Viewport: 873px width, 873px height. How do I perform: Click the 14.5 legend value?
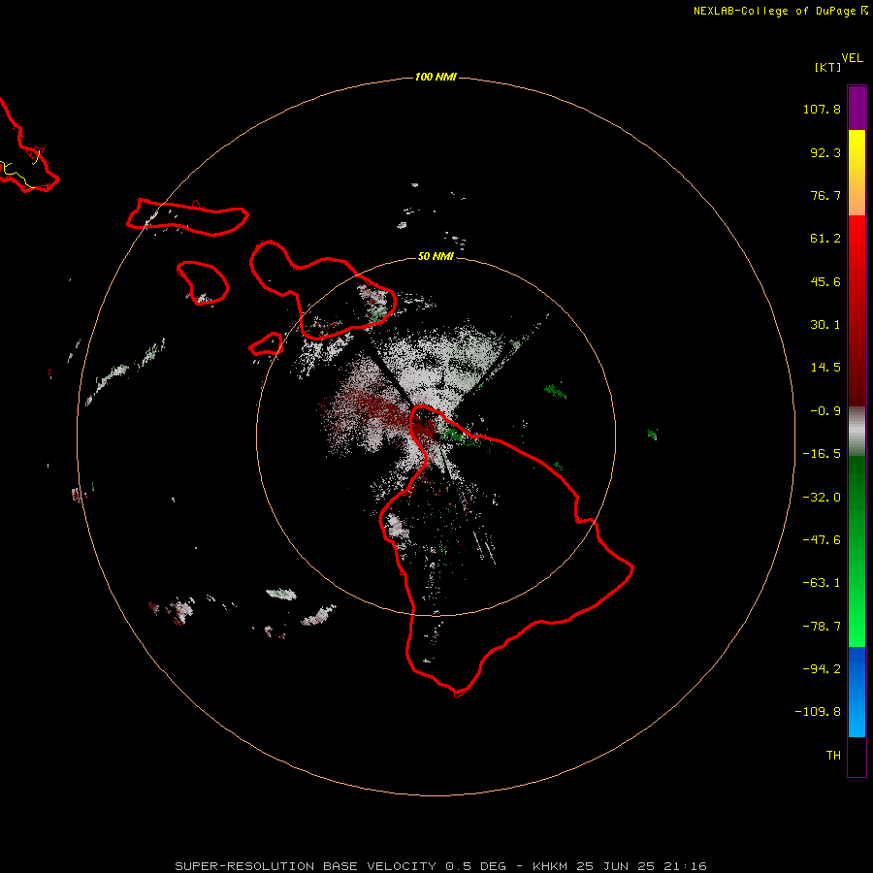[x=825, y=368]
